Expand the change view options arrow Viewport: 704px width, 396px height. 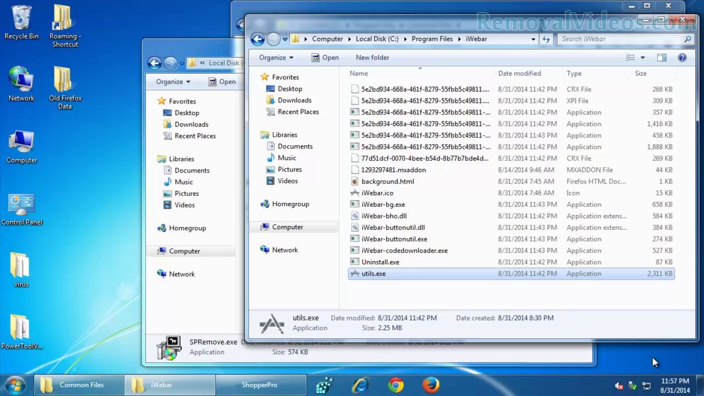(x=642, y=57)
